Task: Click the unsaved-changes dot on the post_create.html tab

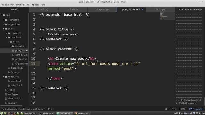Action: pos(143,9)
